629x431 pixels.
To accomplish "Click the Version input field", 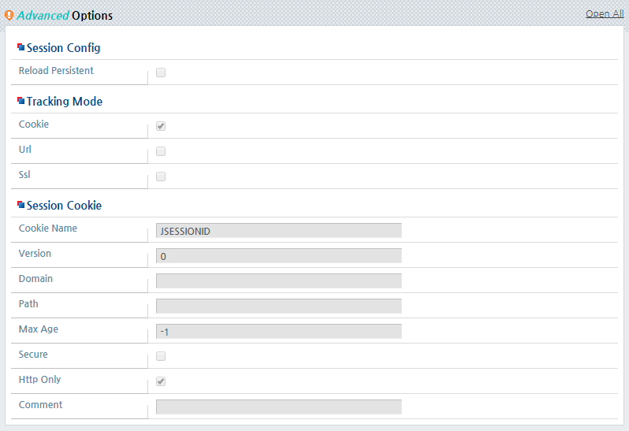I will [279, 256].
